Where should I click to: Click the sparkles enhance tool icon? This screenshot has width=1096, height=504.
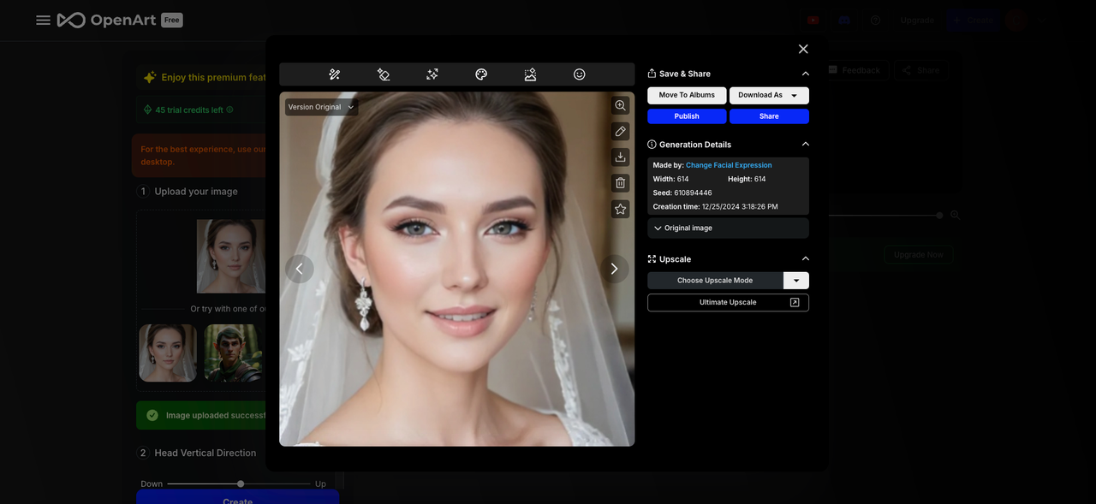tap(432, 74)
